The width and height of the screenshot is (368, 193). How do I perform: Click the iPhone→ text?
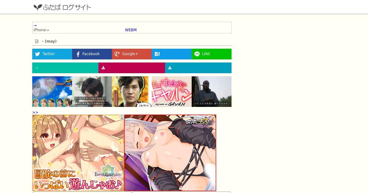41,30
